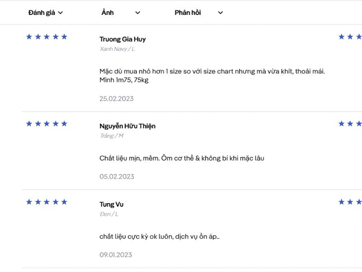This screenshot has height=272, width=362.
Task: Select reviewer name Truong Gia Huy
Action: [x=123, y=39]
